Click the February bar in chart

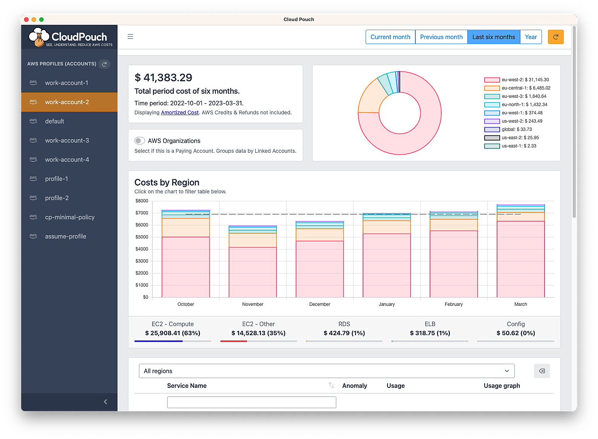coord(454,254)
